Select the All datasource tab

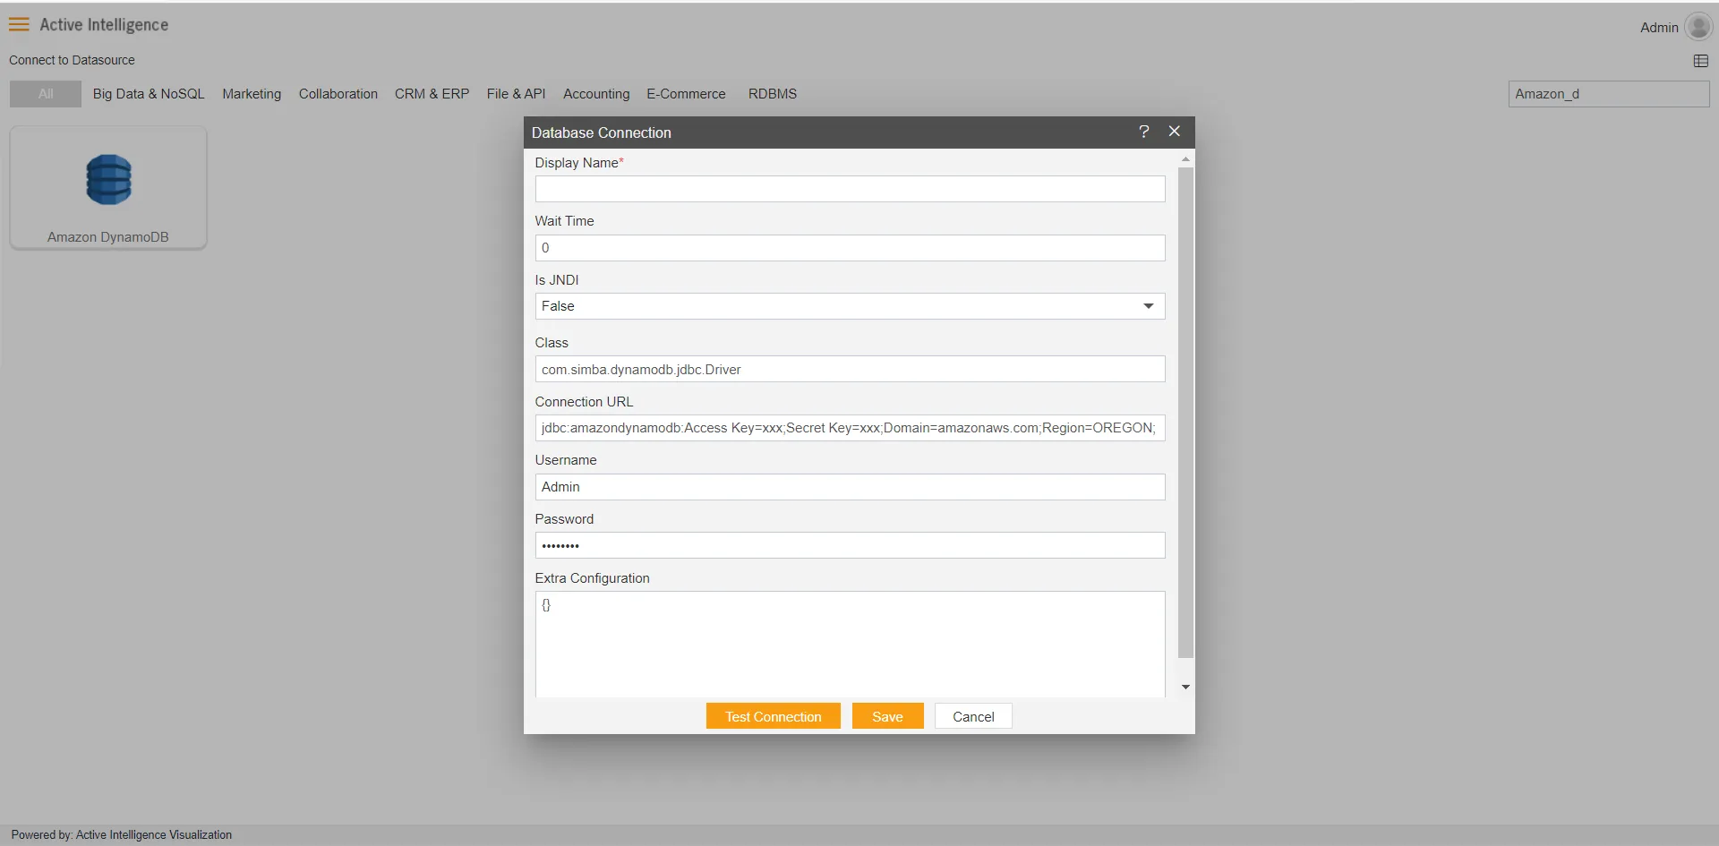click(x=46, y=94)
